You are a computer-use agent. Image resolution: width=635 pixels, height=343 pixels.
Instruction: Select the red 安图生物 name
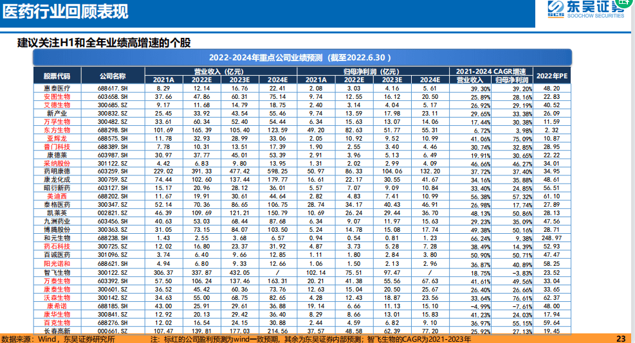pyautogui.click(x=57, y=97)
